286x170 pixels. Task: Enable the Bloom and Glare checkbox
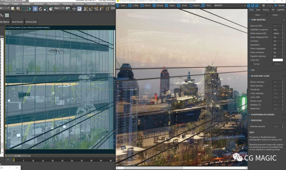point(284,76)
